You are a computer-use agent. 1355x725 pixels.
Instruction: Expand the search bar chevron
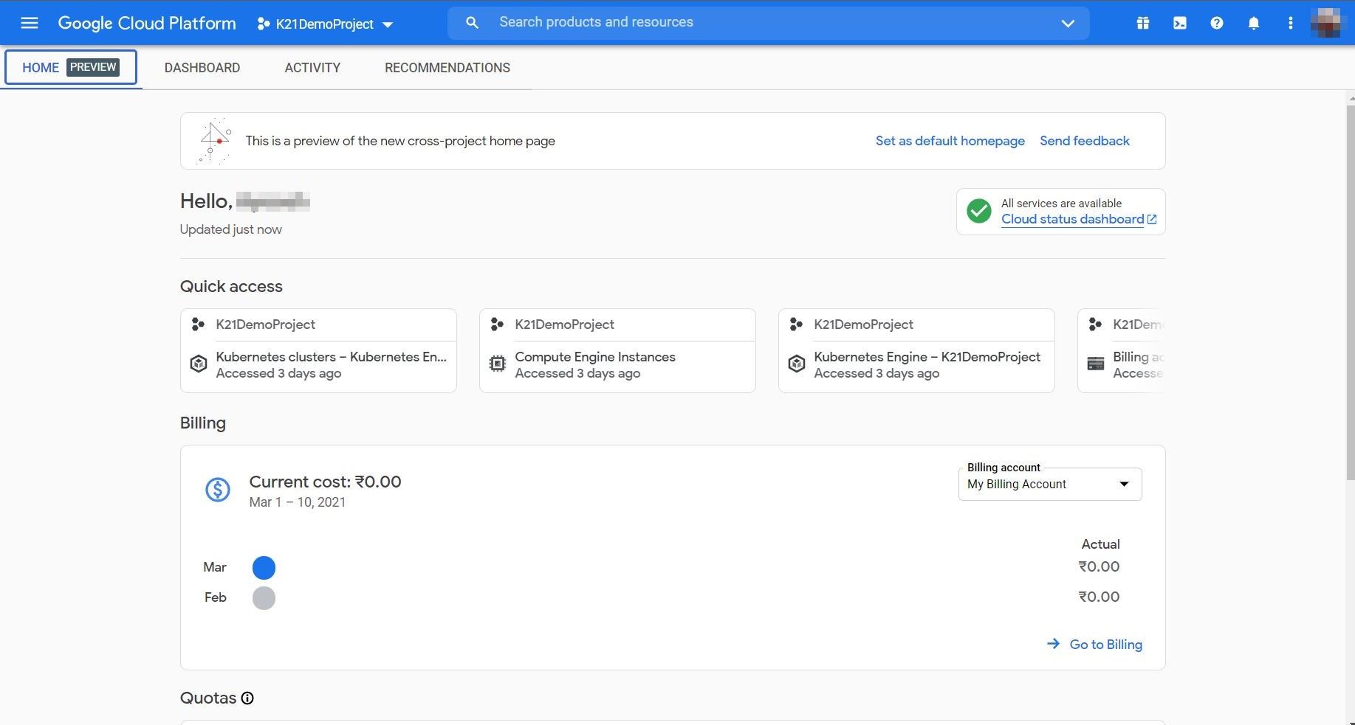tap(1068, 23)
